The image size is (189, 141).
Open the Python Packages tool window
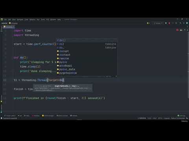48,116
